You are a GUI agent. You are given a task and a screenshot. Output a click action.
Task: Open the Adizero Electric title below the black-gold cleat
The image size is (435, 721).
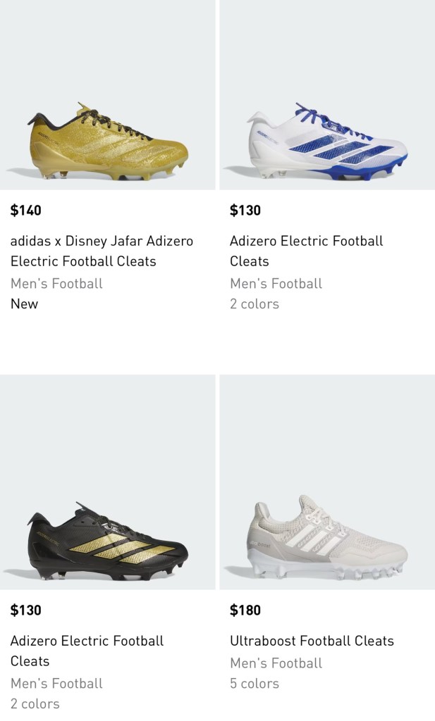[x=87, y=651]
